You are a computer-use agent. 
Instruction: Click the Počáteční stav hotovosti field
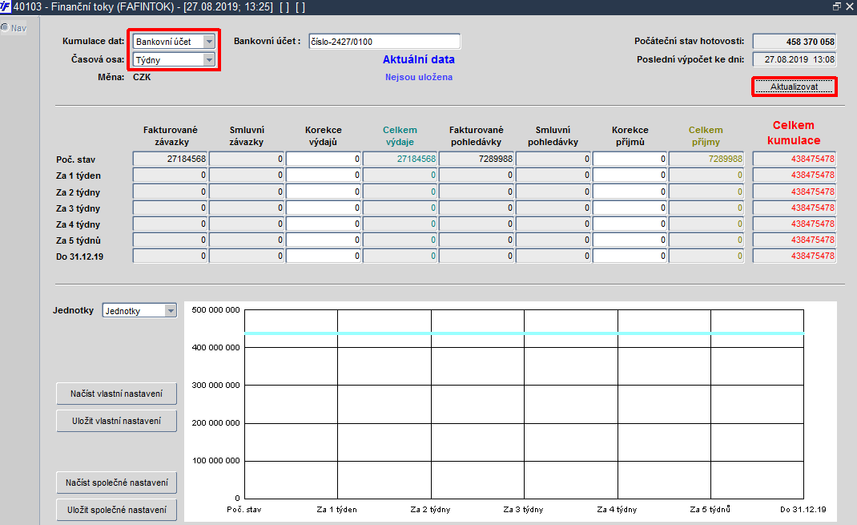795,42
